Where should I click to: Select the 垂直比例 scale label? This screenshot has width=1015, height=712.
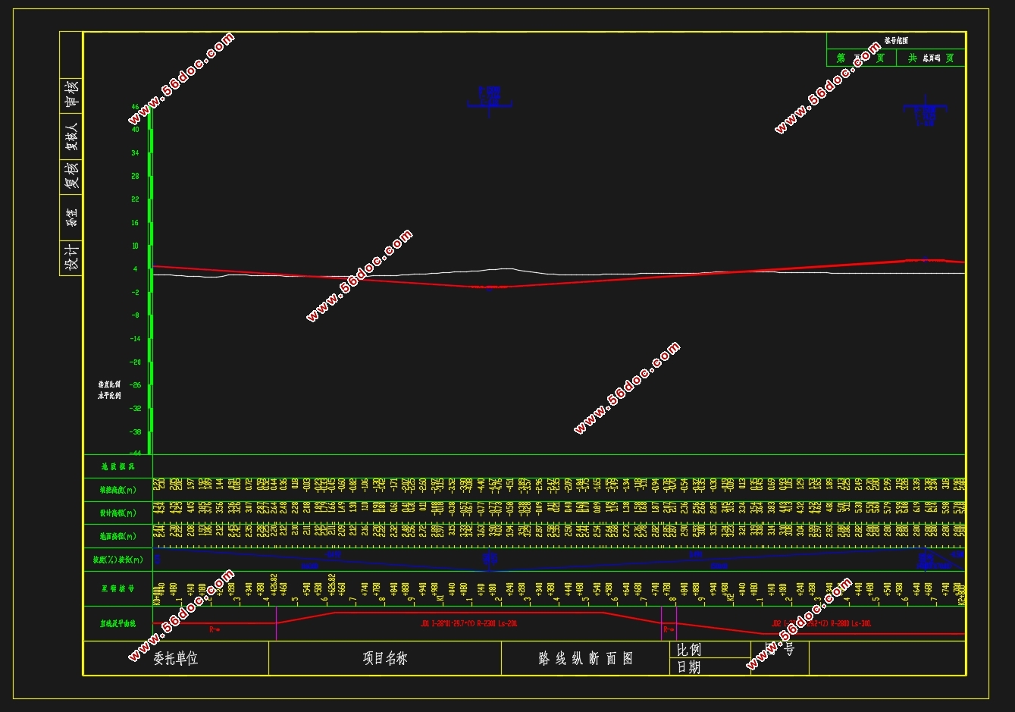click(x=109, y=385)
